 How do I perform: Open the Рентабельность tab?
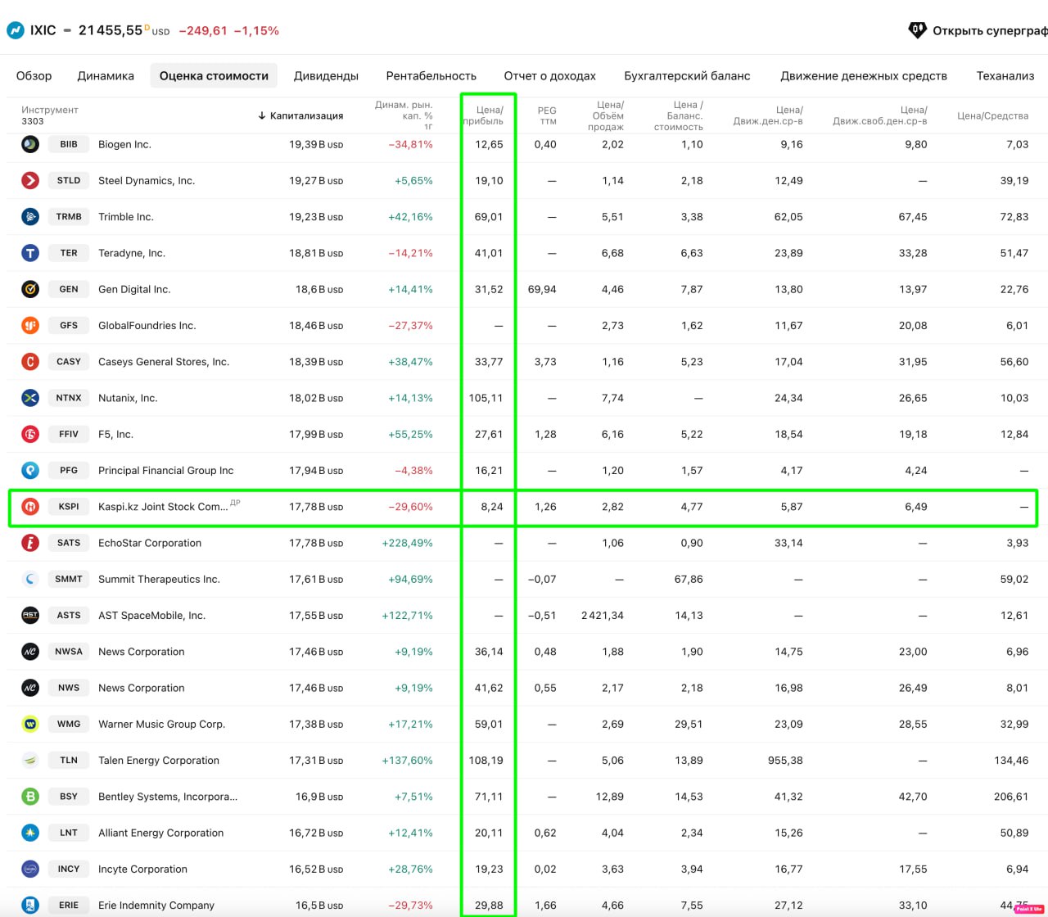431,76
